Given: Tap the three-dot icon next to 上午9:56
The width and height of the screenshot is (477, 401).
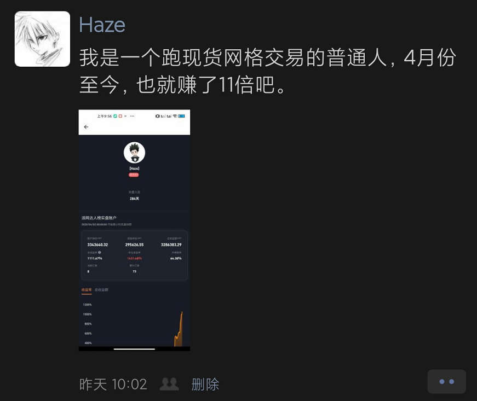Looking at the screenshot, I should tap(132, 116).
